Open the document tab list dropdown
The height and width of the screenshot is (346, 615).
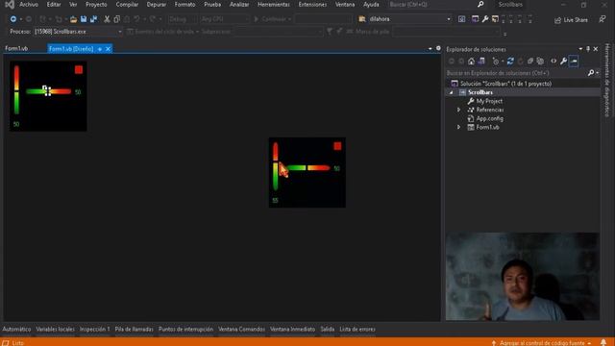click(x=430, y=49)
